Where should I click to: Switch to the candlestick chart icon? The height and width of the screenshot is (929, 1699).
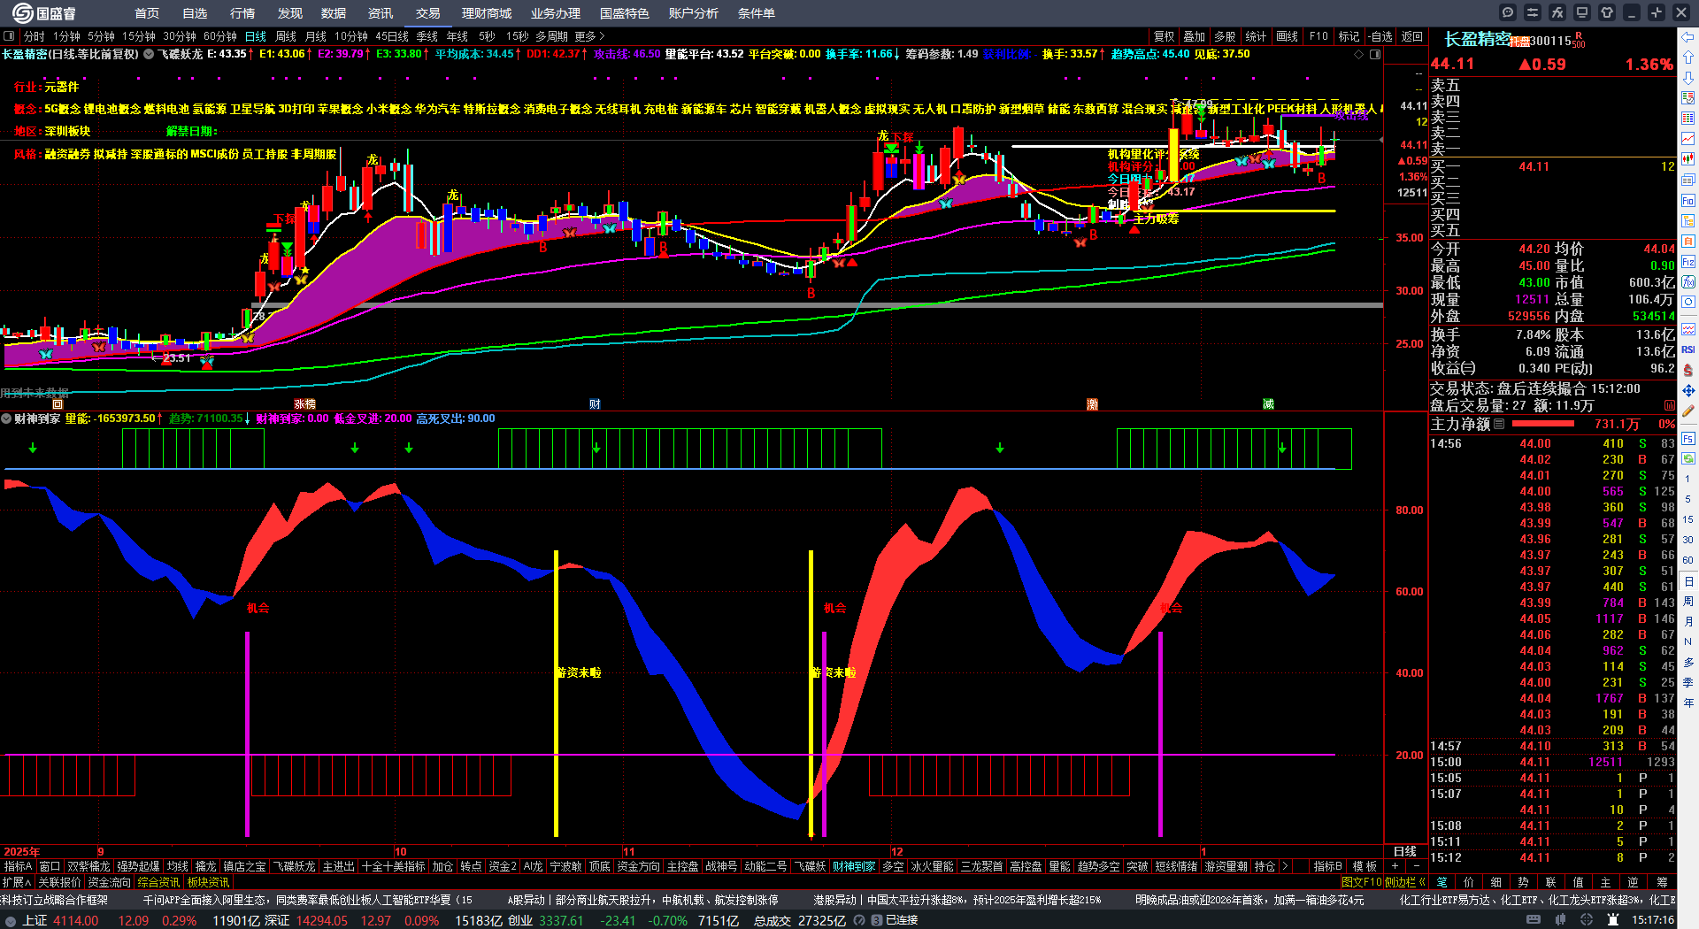click(x=1688, y=159)
